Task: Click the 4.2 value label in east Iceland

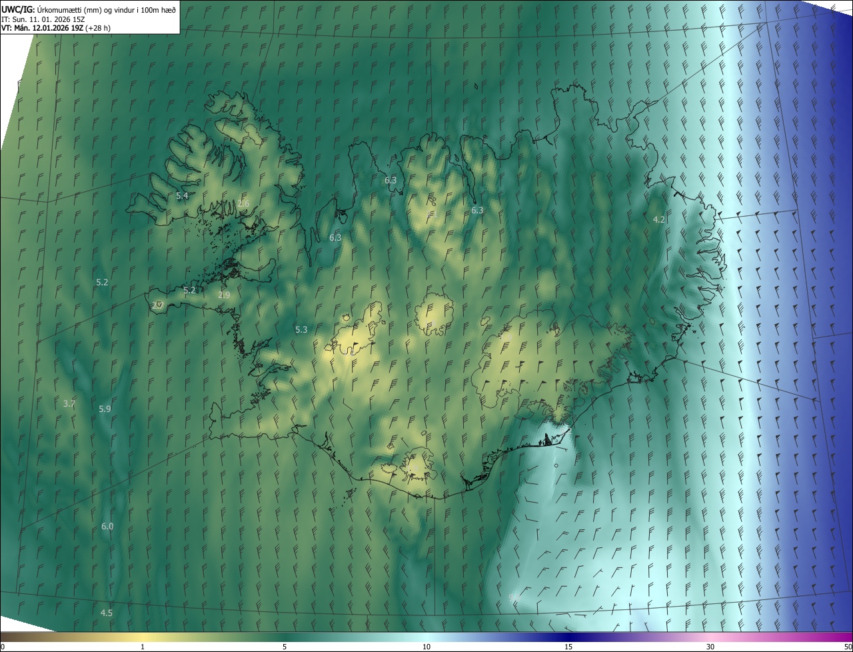Action: (658, 219)
